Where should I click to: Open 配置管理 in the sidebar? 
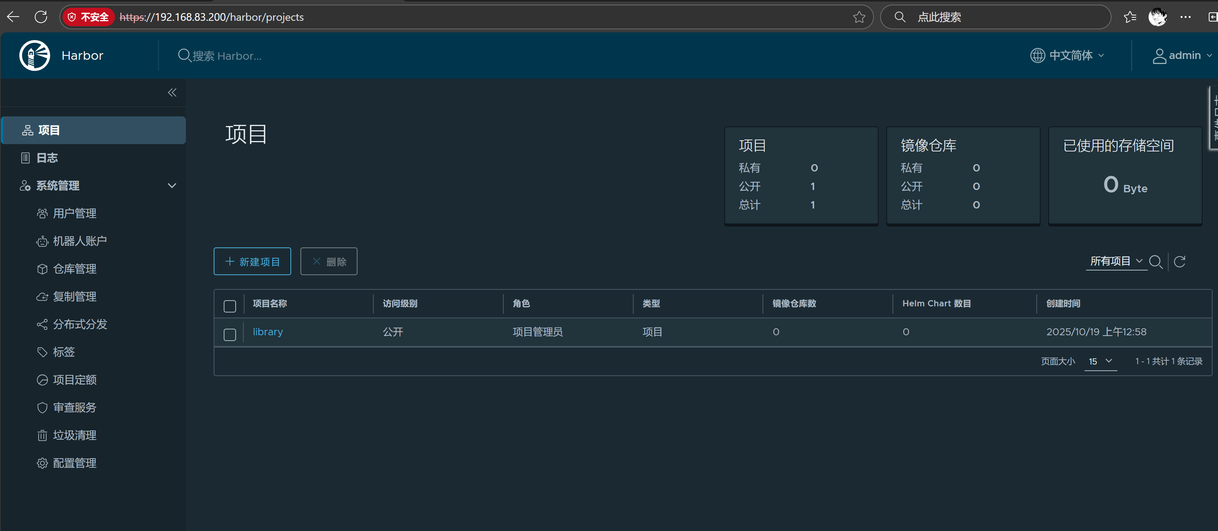pyautogui.click(x=74, y=463)
